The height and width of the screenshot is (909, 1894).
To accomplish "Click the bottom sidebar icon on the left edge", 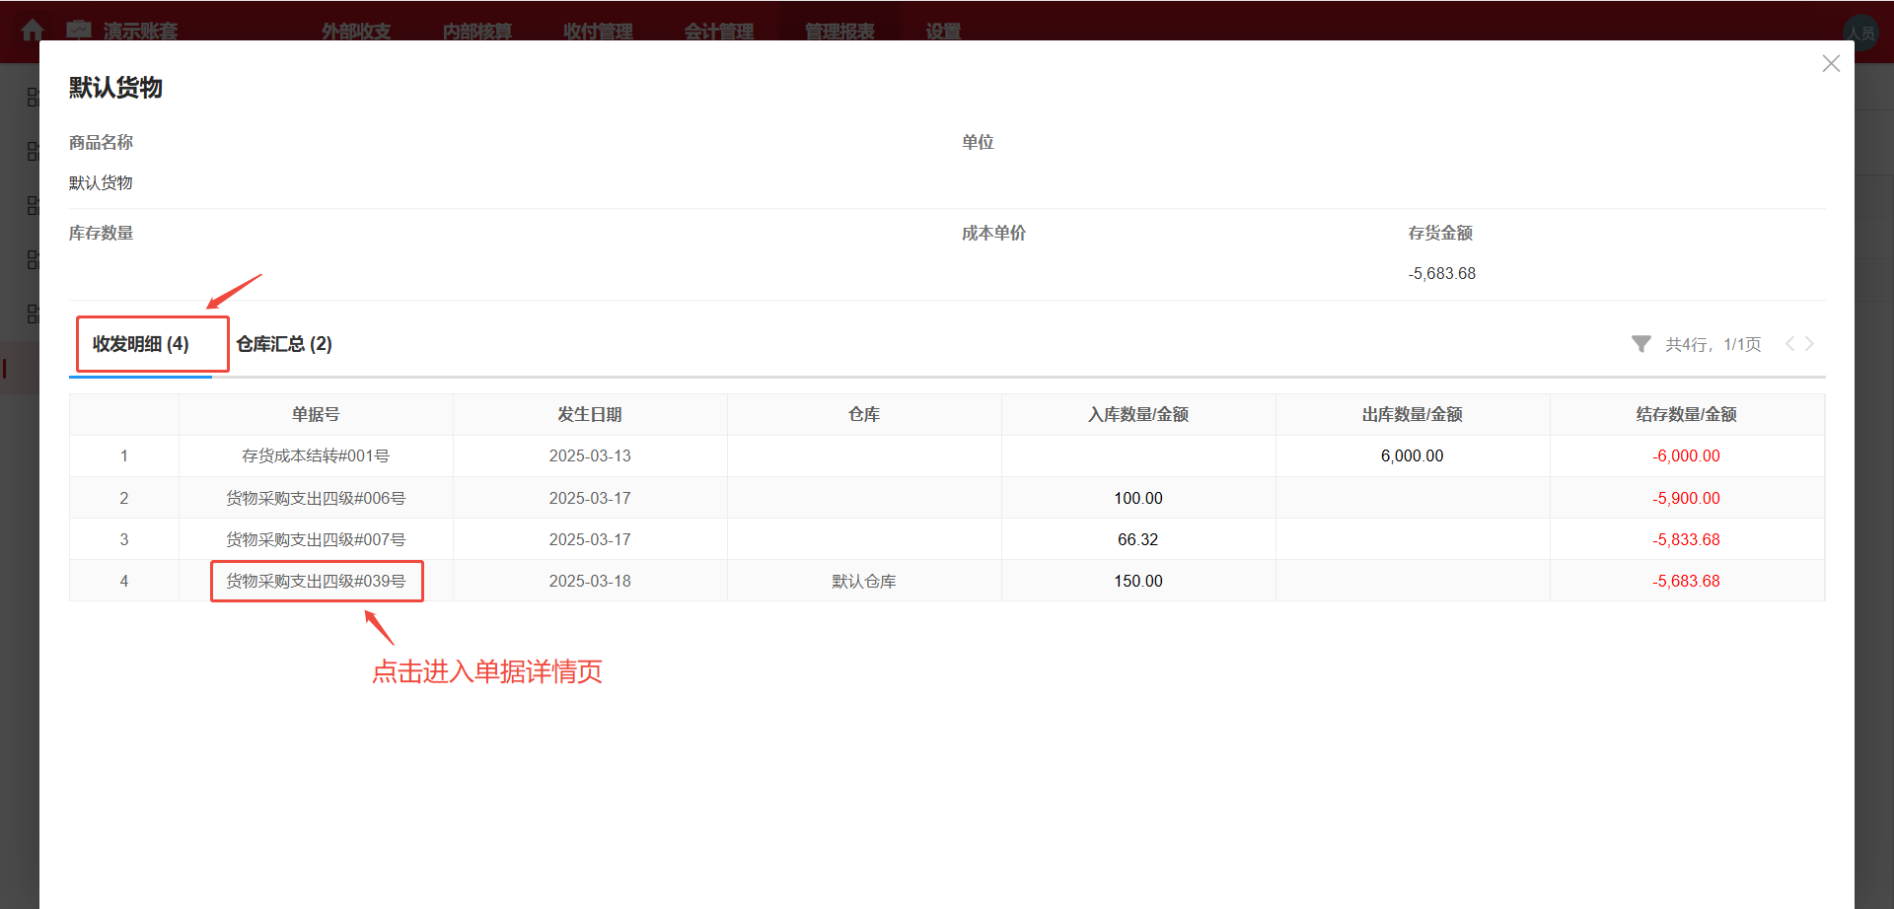I will (33, 314).
